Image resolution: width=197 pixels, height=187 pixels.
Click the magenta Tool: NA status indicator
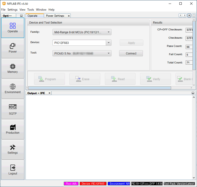click(x=71, y=183)
